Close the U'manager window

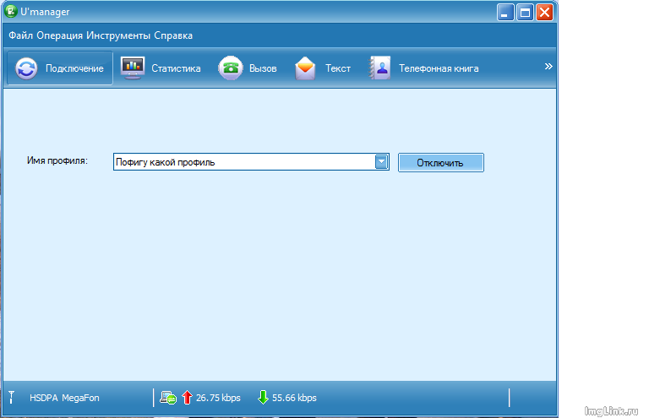pos(544,13)
